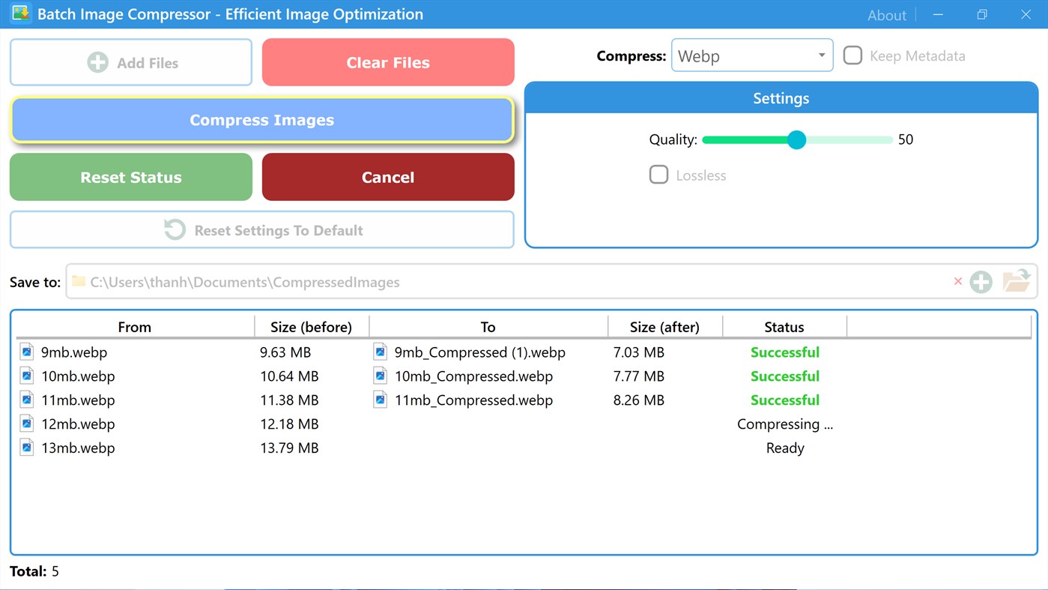Click the icon of 9mb_Compressed (1).webp
Viewport: 1048px width, 590px height.
[381, 352]
